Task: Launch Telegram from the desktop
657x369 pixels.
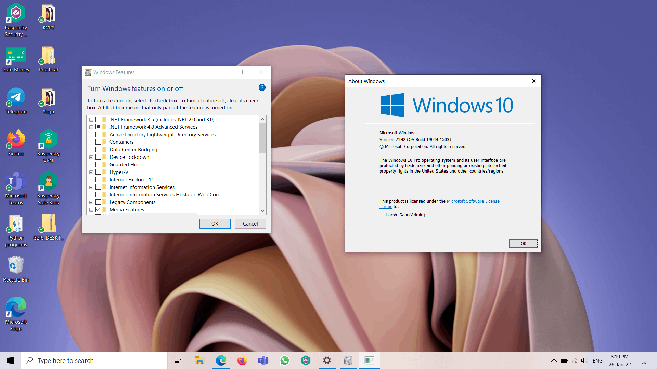Action: (x=16, y=101)
